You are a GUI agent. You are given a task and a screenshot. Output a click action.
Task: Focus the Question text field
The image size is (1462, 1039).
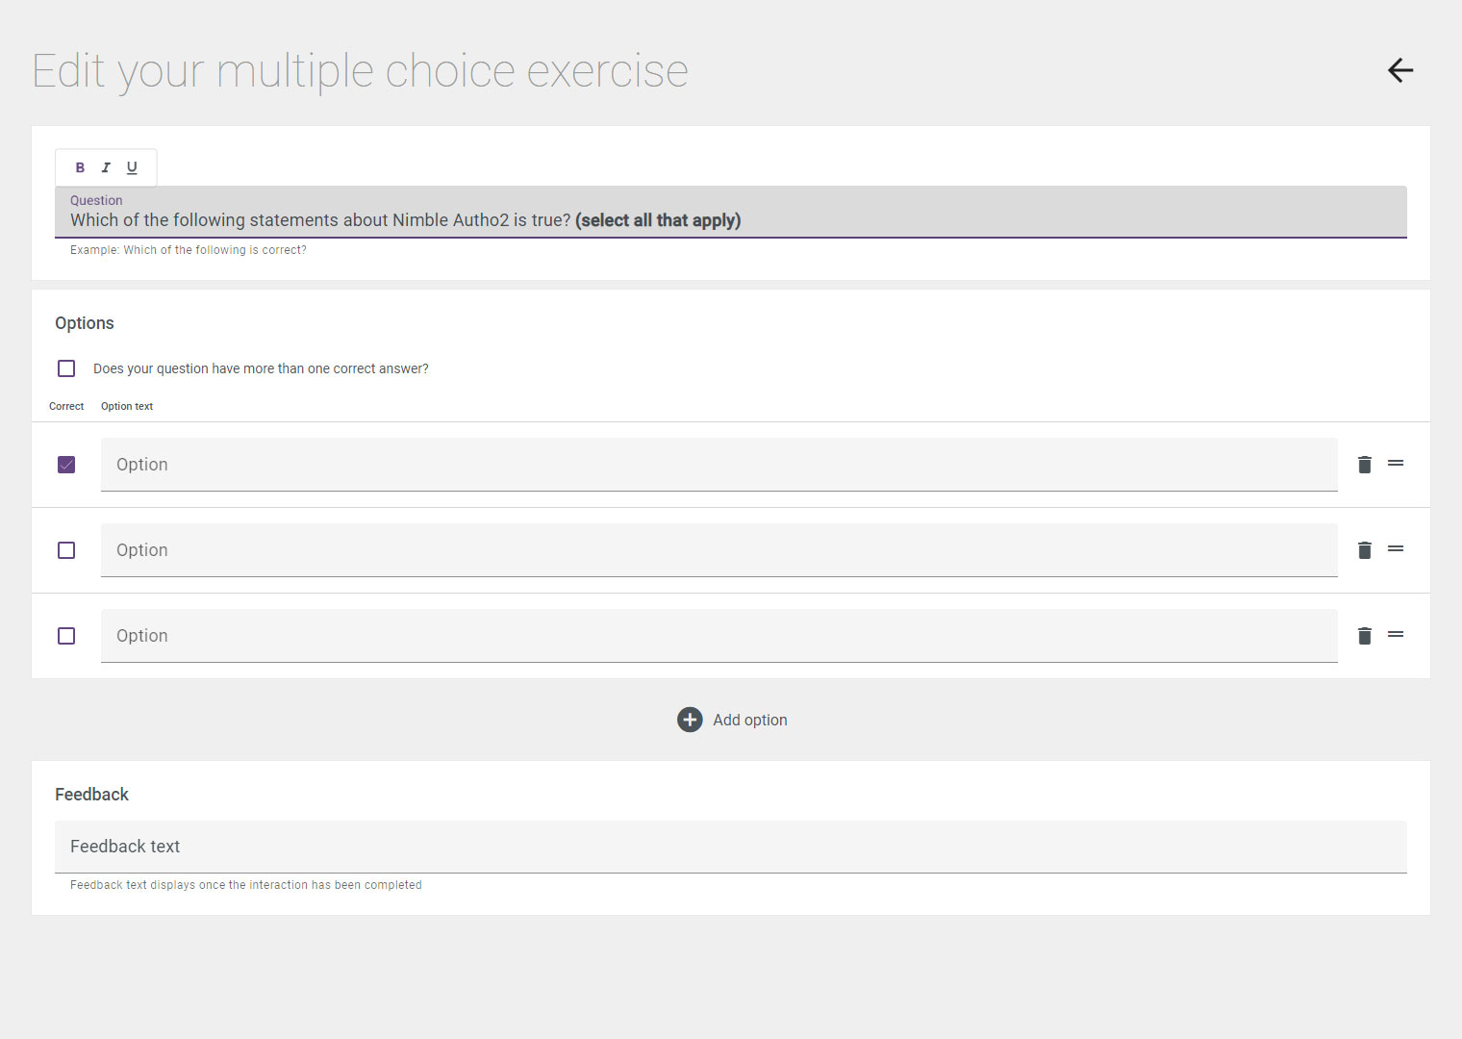point(731,212)
